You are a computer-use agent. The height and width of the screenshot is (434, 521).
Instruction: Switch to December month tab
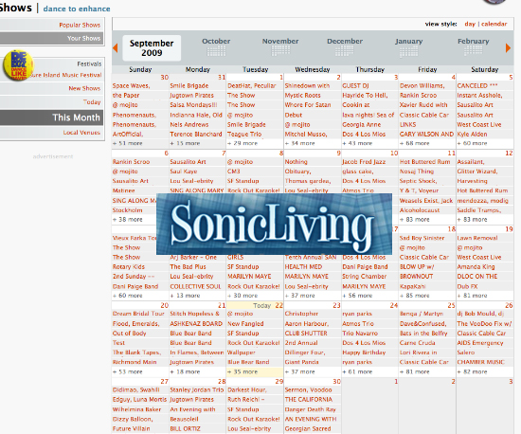point(345,41)
